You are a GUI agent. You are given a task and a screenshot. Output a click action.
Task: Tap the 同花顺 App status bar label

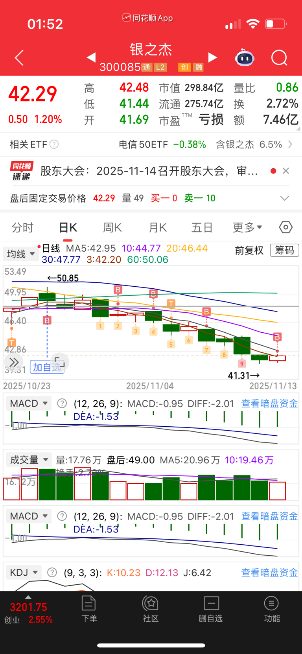point(147,18)
